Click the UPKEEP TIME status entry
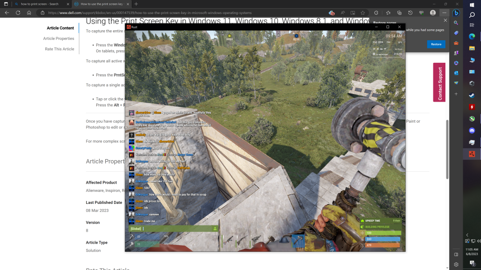 [380, 221]
